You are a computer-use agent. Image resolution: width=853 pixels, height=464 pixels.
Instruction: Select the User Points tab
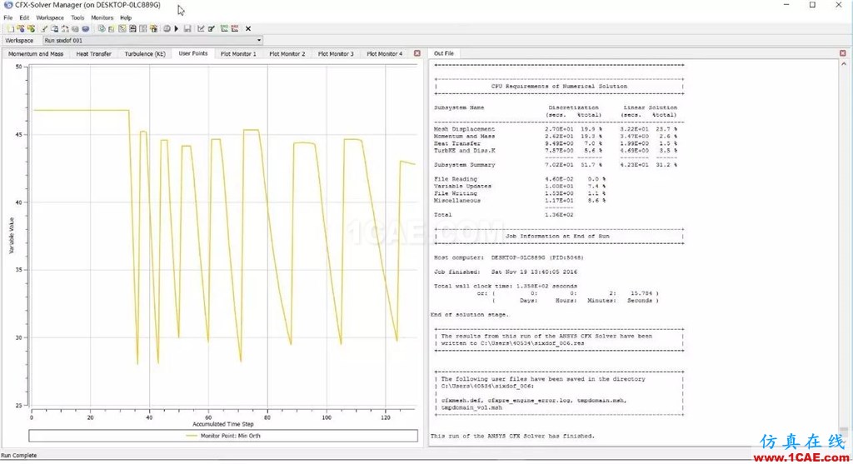[193, 53]
